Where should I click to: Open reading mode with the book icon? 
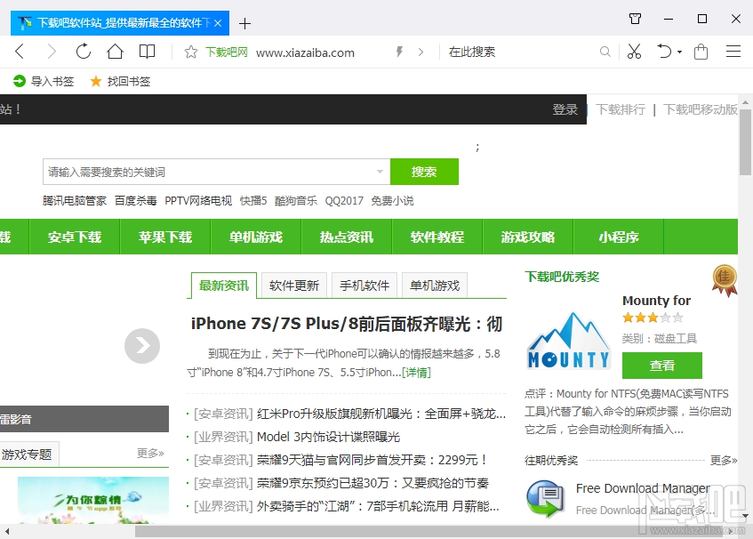147,52
